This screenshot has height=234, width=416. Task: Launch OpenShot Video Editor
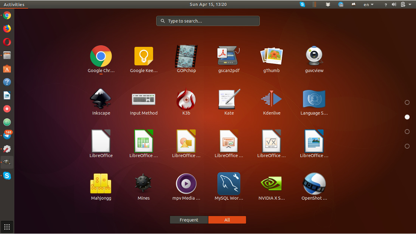(x=314, y=183)
